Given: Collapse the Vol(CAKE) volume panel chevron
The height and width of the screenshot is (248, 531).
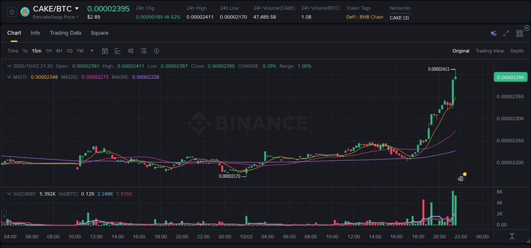Looking at the screenshot, I should (x=9, y=194).
